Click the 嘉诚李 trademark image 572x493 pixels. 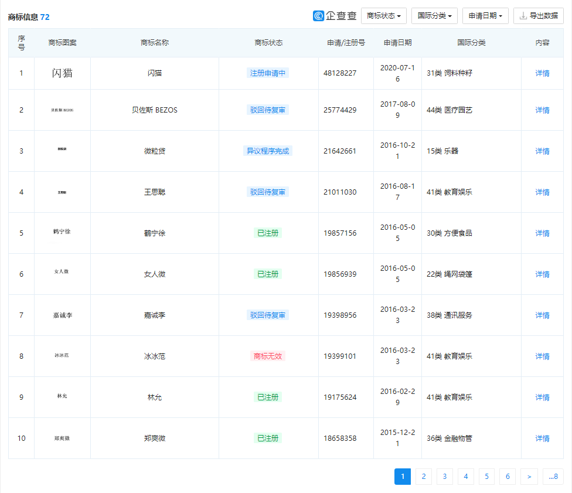click(62, 315)
